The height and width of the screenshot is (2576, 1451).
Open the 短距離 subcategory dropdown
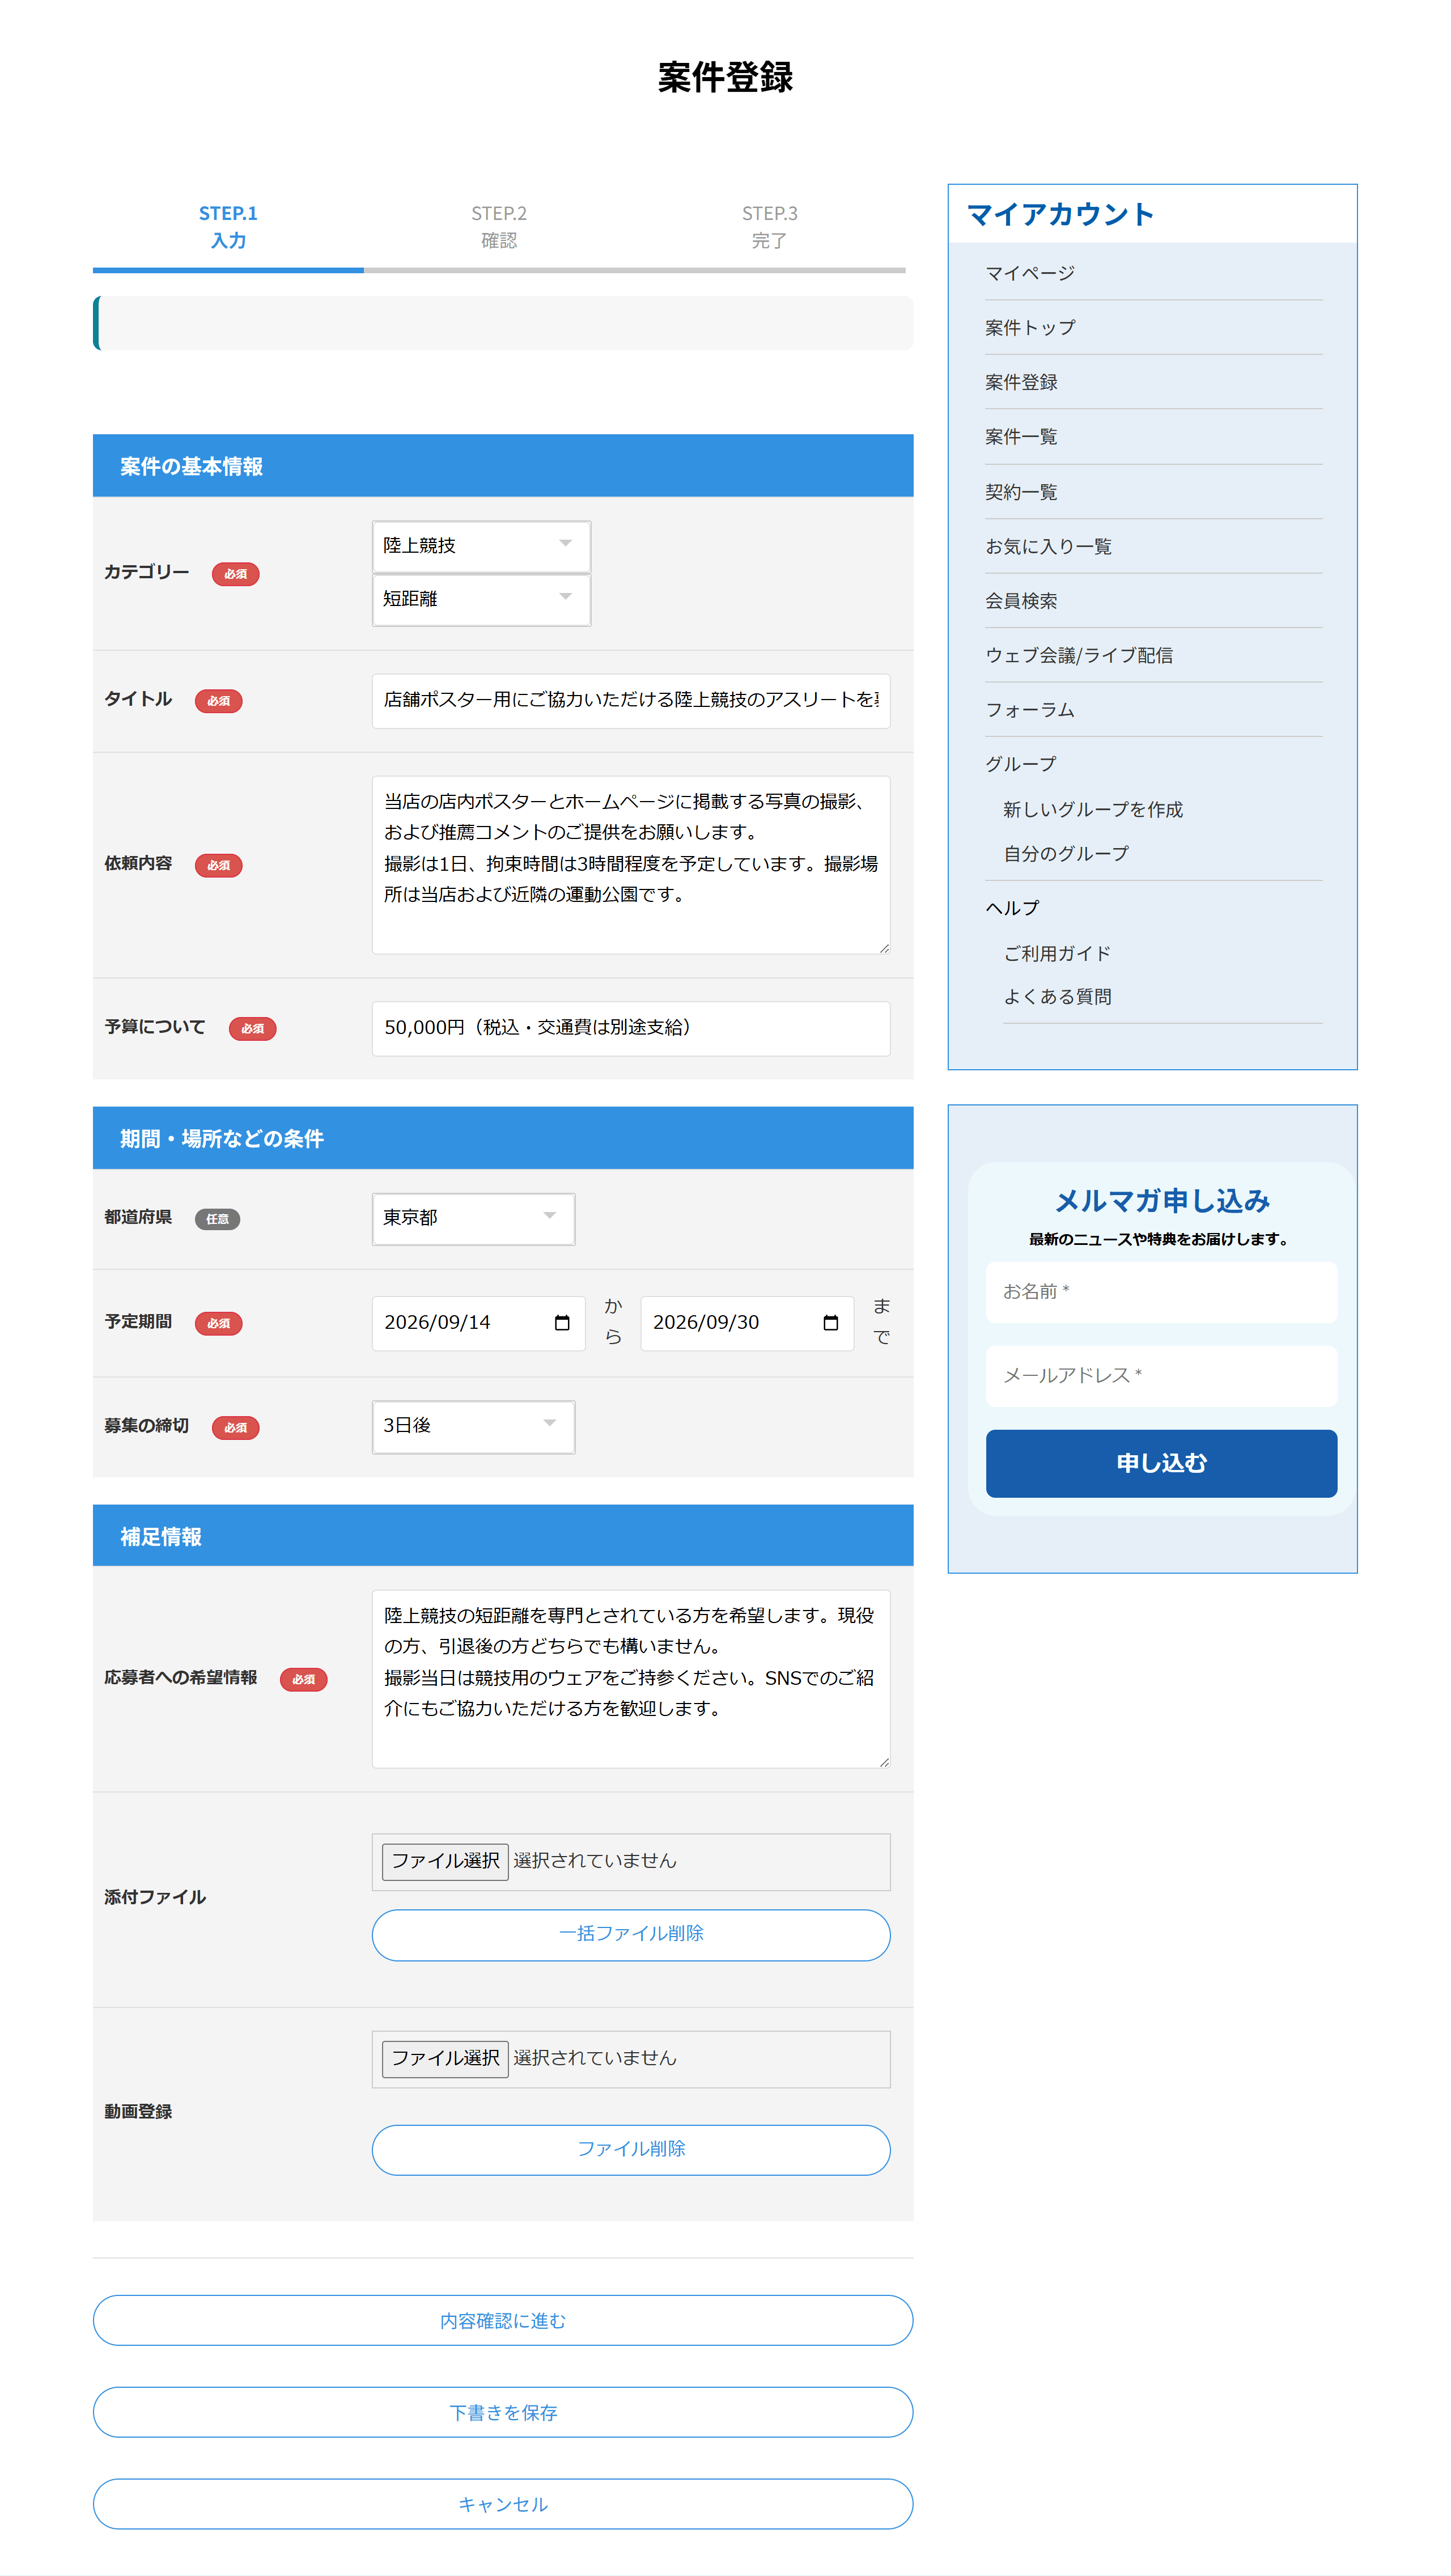pyautogui.click(x=481, y=599)
